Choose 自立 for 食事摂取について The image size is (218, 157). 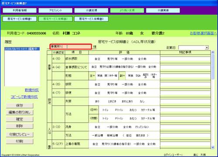[x=94, y=67]
